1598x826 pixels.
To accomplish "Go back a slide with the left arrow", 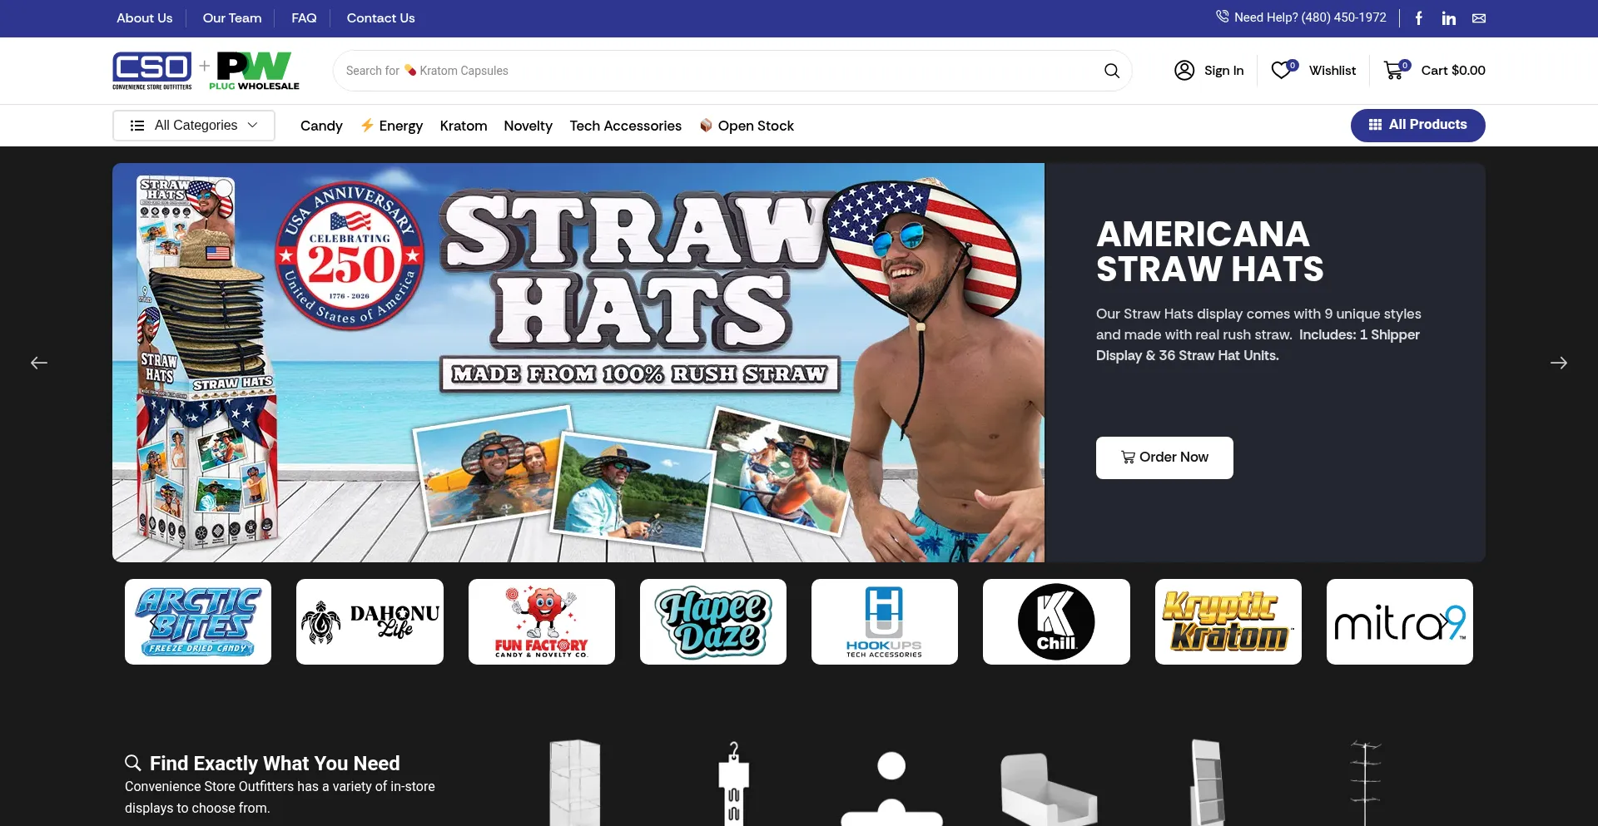I will 38,363.
